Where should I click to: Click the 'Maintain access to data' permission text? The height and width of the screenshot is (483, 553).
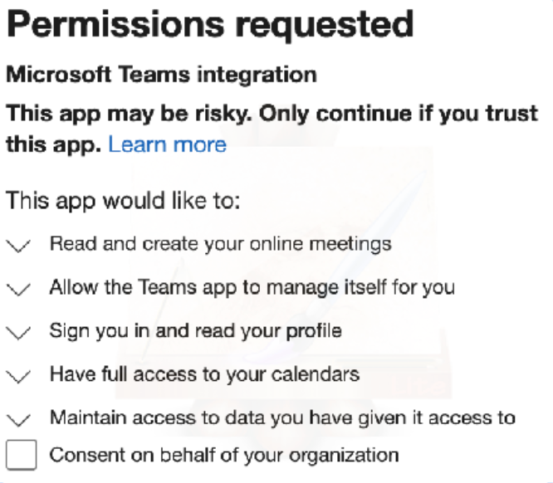(x=282, y=417)
